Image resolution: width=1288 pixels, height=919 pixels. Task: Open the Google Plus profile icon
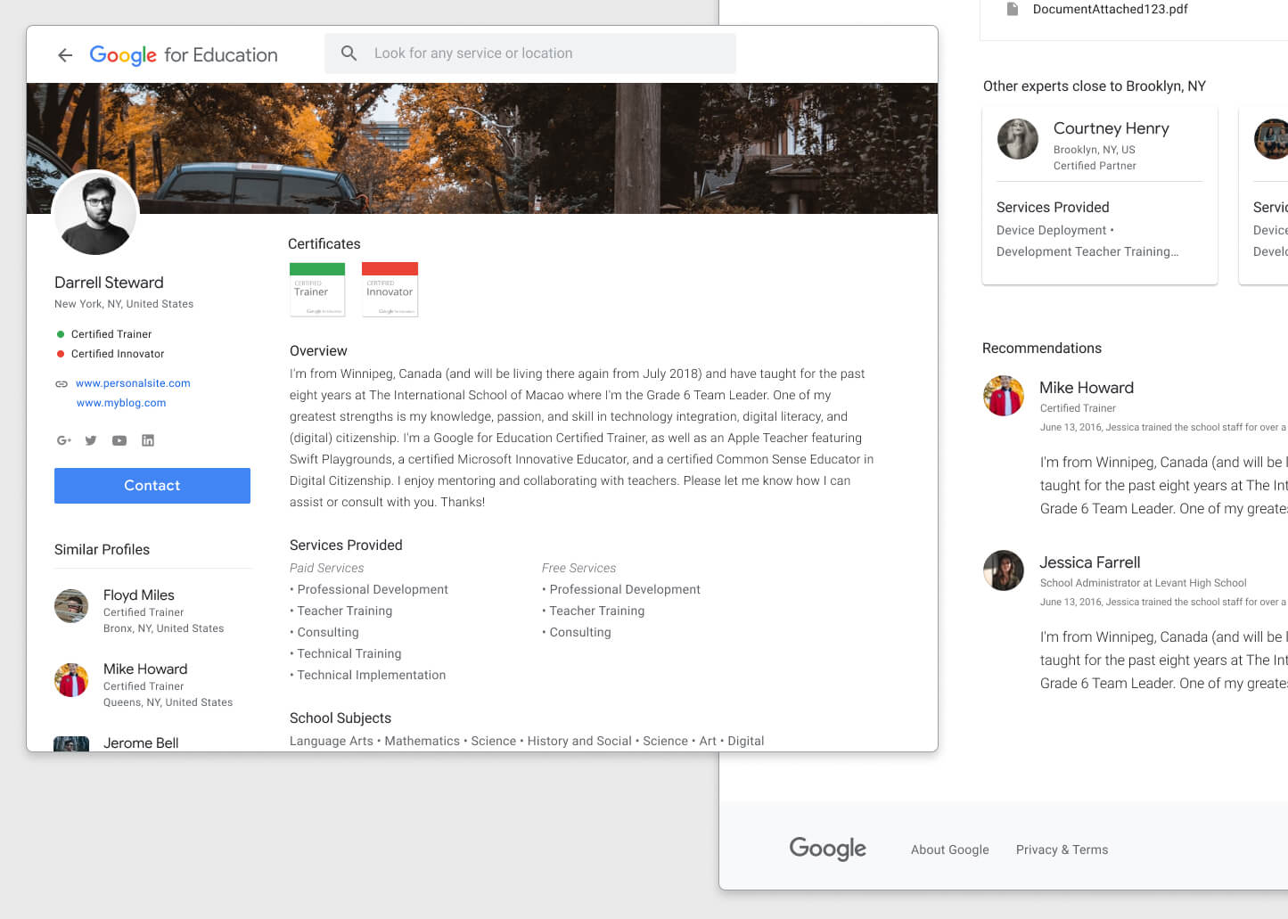coord(63,440)
